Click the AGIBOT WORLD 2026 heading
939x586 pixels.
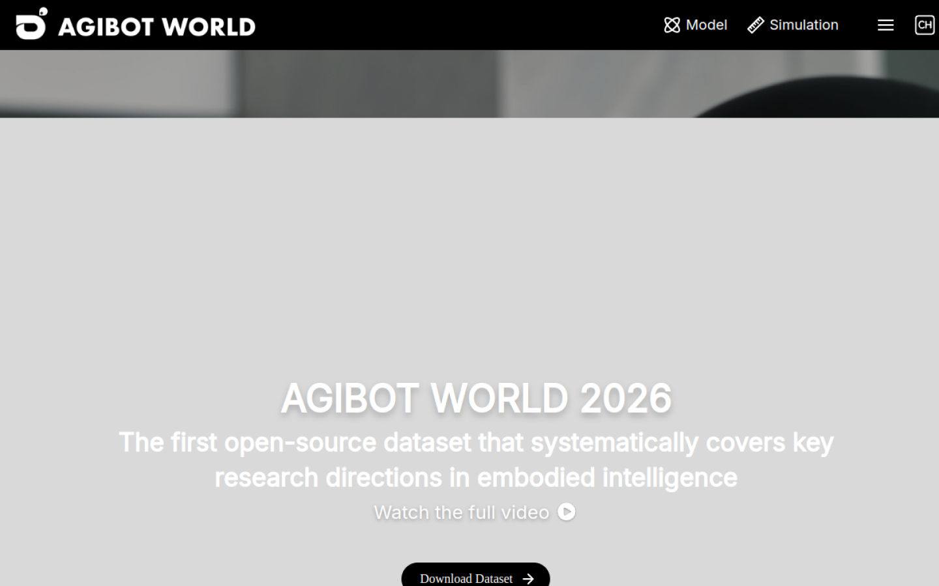pos(476,398)
